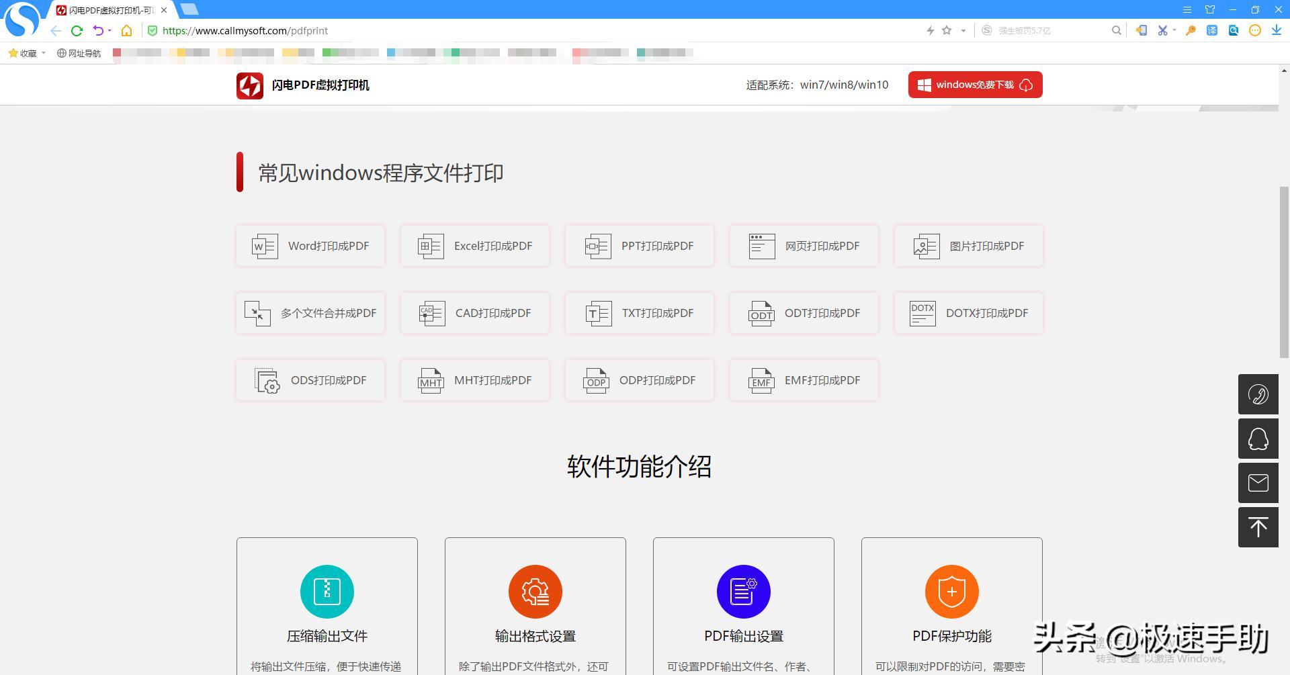Image resolution: width=1290 pixels, height=675 pixels.
Task: Open the Word打印成PDF option
Action: pos(310,246)
